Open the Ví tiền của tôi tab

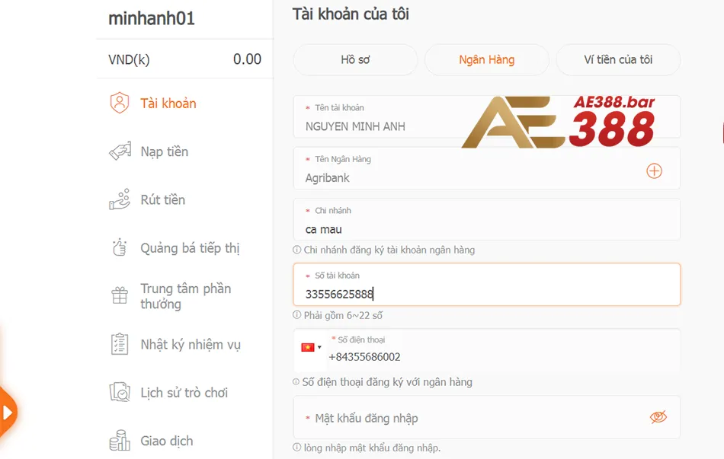[618, 59]
